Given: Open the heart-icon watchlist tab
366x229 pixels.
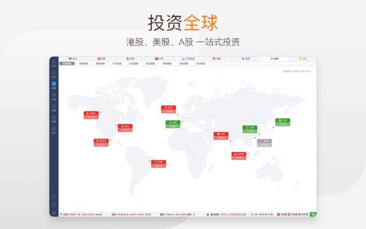Looking at the screenshot, I should point(73,59).
